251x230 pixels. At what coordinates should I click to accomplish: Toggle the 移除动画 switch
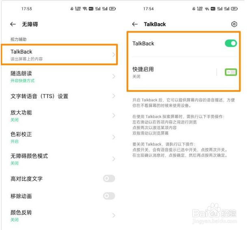coord(109,196)
